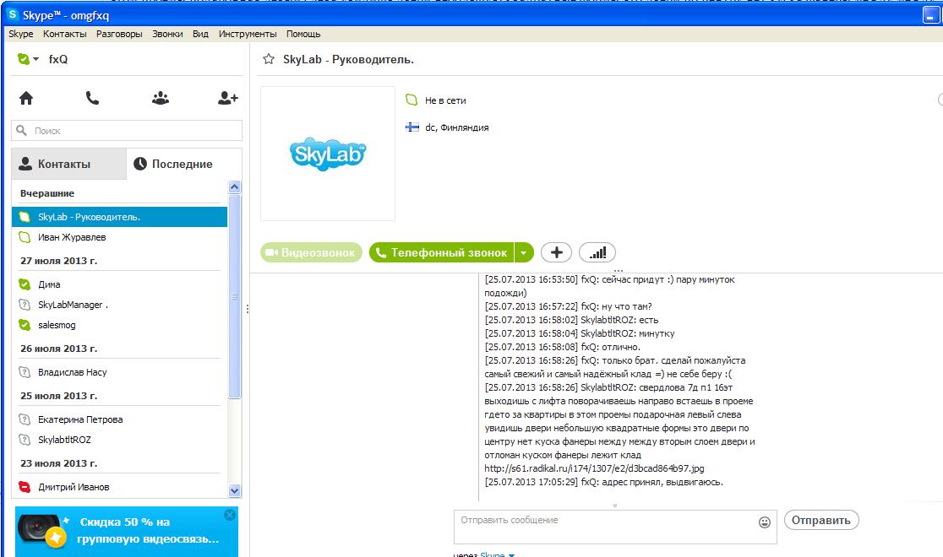Open chat with Екатерина Петрова
The height and width of the screenshot is (557, 943).
119,419
